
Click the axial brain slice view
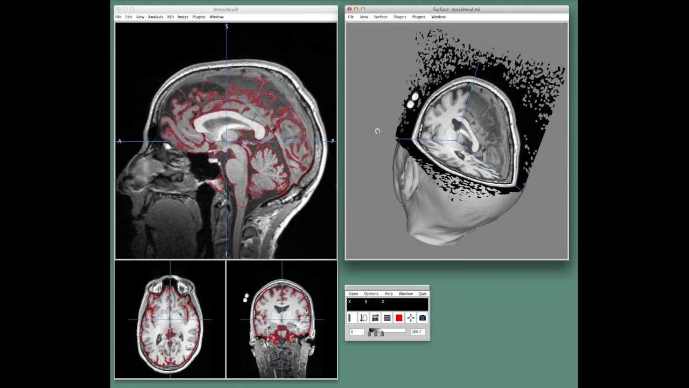[170, 320]
